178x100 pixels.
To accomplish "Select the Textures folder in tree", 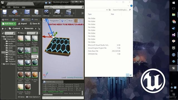I will click(12, 61).
